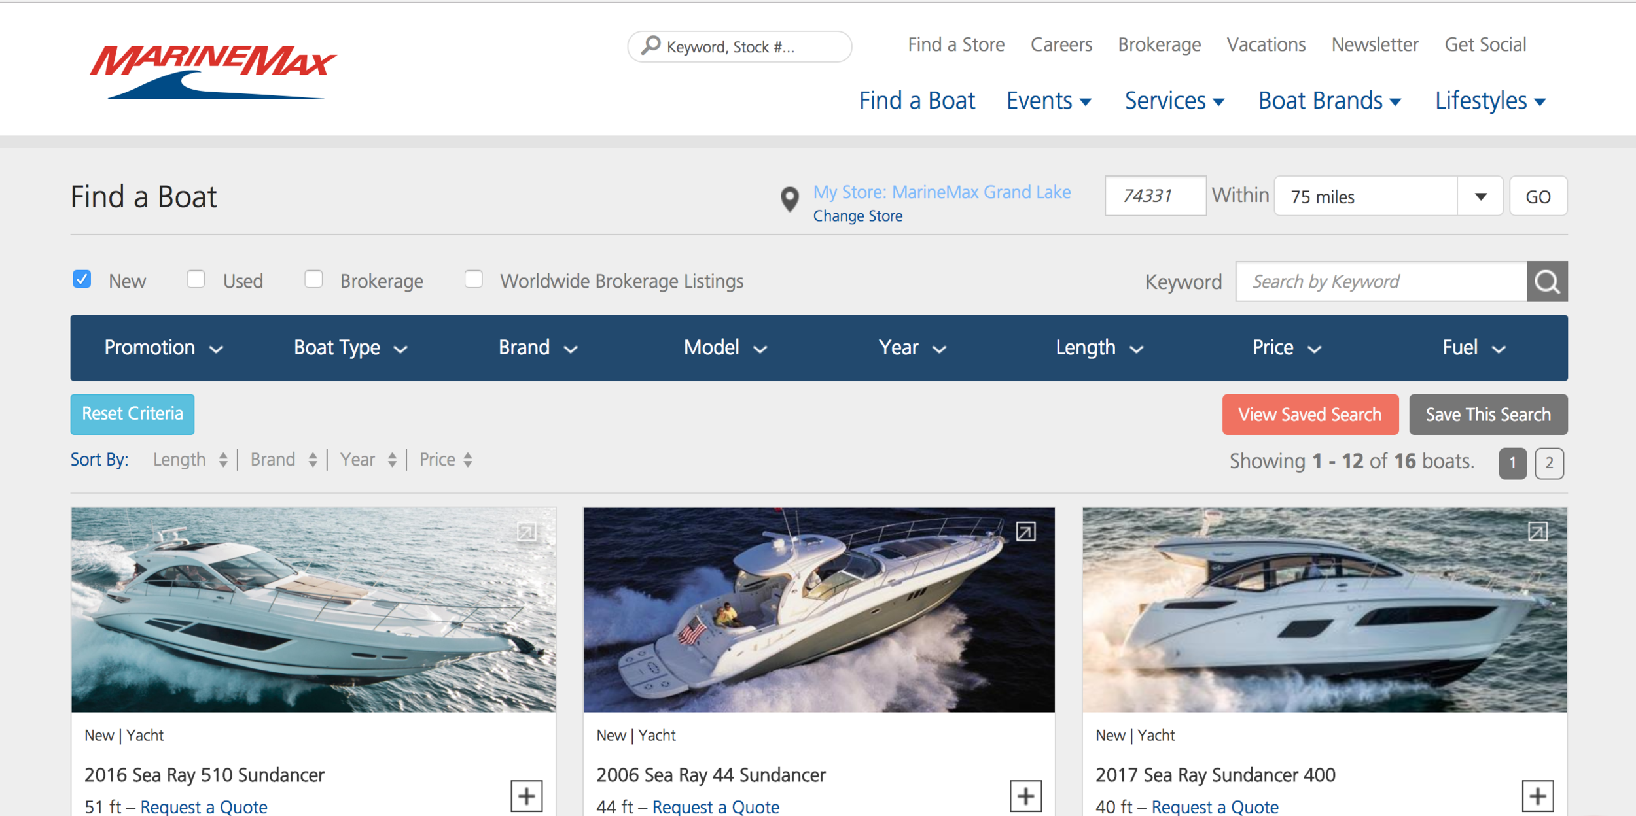Expand the Fuel filter dropdown
The image size is (1636, 816).
point(1474,348)
